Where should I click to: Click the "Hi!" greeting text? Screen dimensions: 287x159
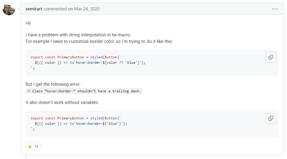28,23
